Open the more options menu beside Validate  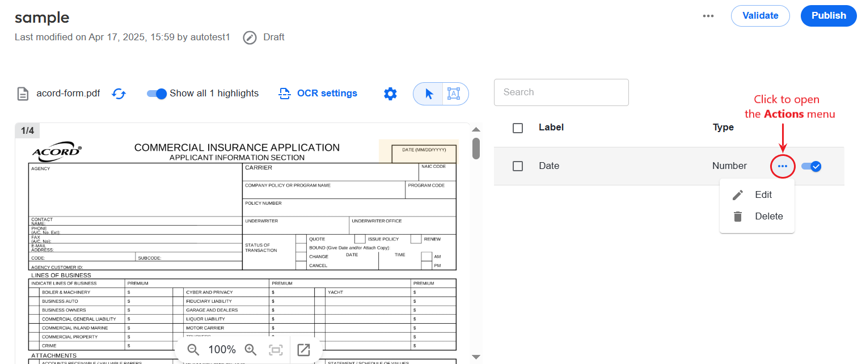tap(708, 16)
